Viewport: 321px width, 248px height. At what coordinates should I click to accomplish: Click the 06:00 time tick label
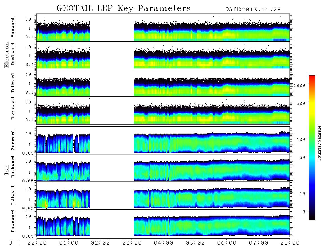tap(227, 243)
